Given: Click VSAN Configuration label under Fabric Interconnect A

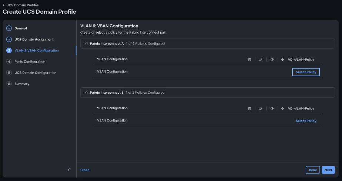Looking at the screenshot, I should (x=112, y=71).
